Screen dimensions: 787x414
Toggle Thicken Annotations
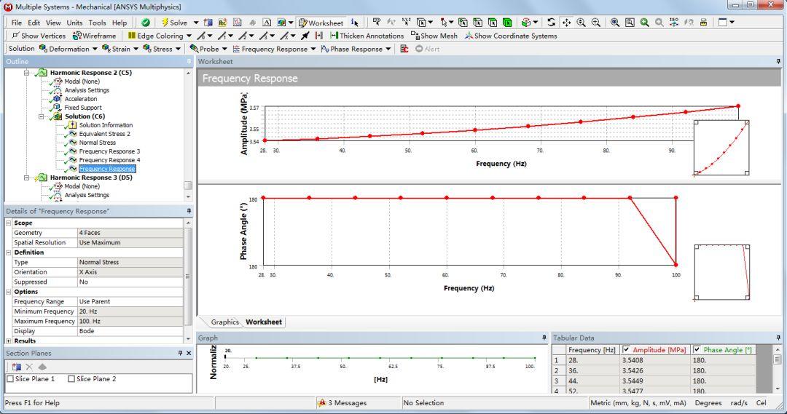367,36
